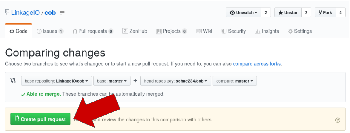350x133 pixels.
Task: Open the base master branch dropdown
Action: point(112,81)
